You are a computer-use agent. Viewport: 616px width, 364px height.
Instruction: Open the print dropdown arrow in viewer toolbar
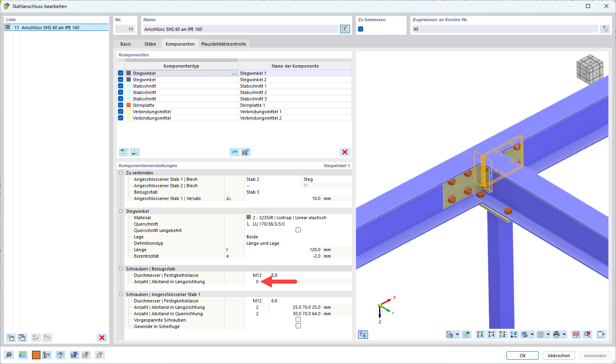564,334
